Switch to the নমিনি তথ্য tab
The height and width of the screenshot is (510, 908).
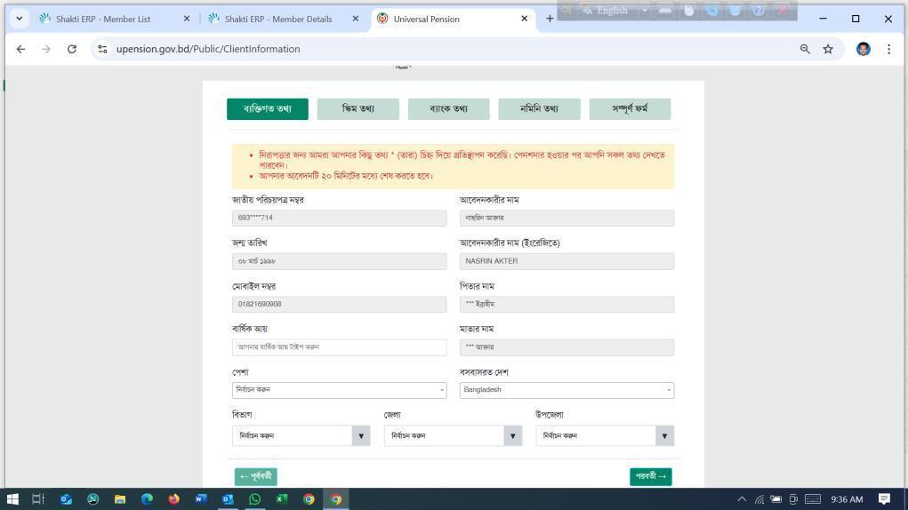(x=539, y=109)
